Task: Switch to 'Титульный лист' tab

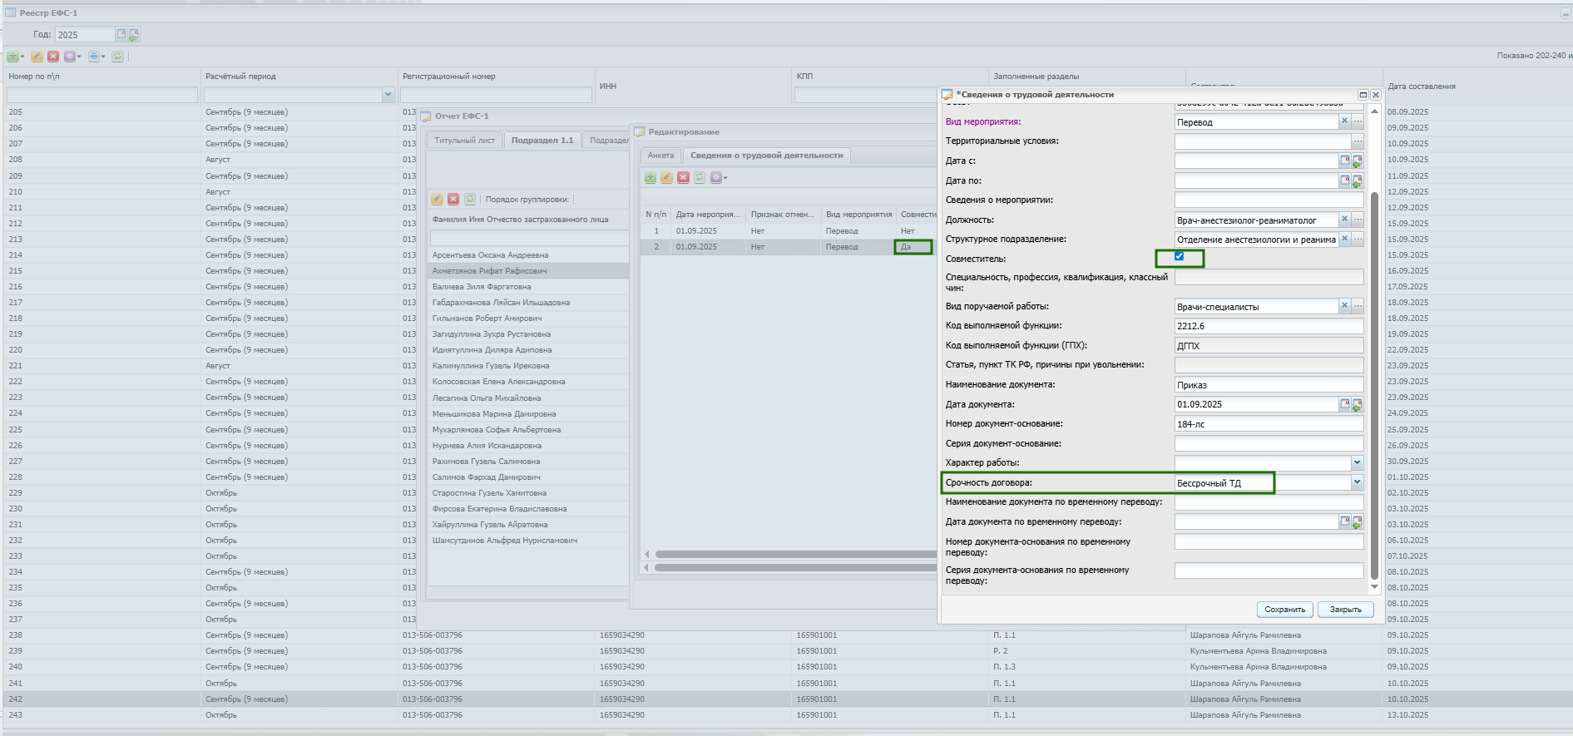Action: [464, 141]
